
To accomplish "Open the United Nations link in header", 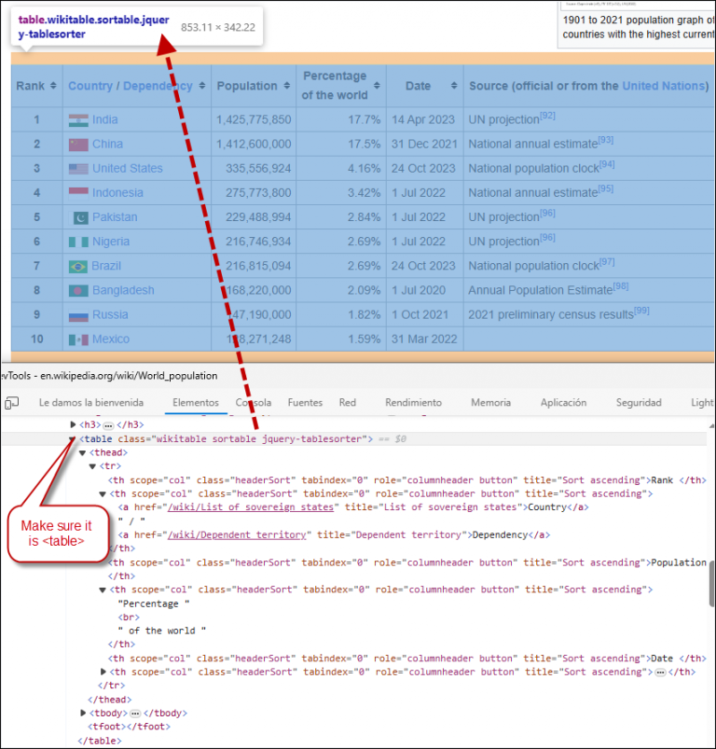I will [663, 86].
